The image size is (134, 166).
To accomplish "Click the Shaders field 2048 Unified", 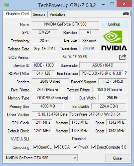I will click(50, 81).
